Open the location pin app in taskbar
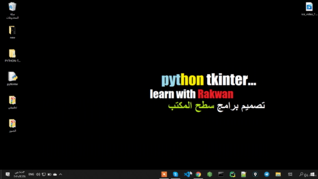318x179 pixels. click(255, 175)
